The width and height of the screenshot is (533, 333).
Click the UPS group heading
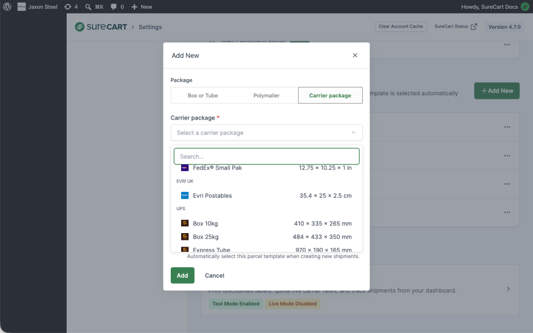tap(181, 209)
